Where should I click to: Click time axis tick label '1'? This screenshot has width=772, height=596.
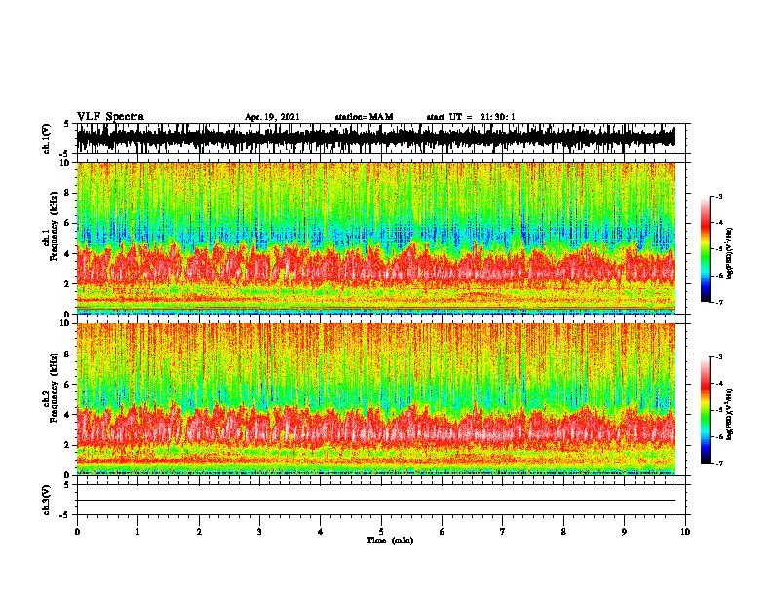click(137, 532)
